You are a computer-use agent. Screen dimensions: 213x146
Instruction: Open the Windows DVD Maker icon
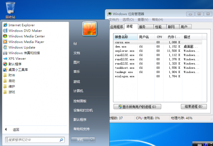pyautogui.click(x=5, y=31)
